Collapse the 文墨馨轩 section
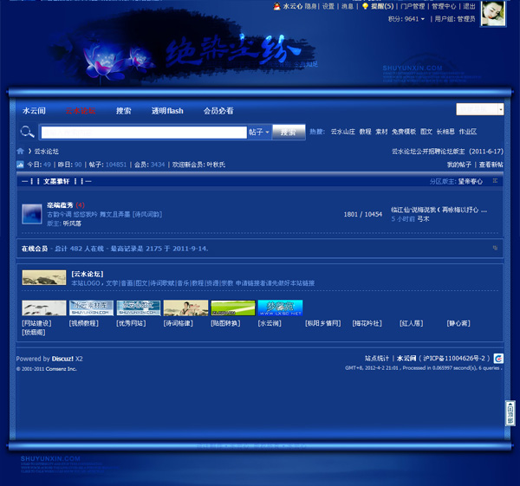This screenshot has height=486, width=520. pyautogui.click(x=495, y=181)
